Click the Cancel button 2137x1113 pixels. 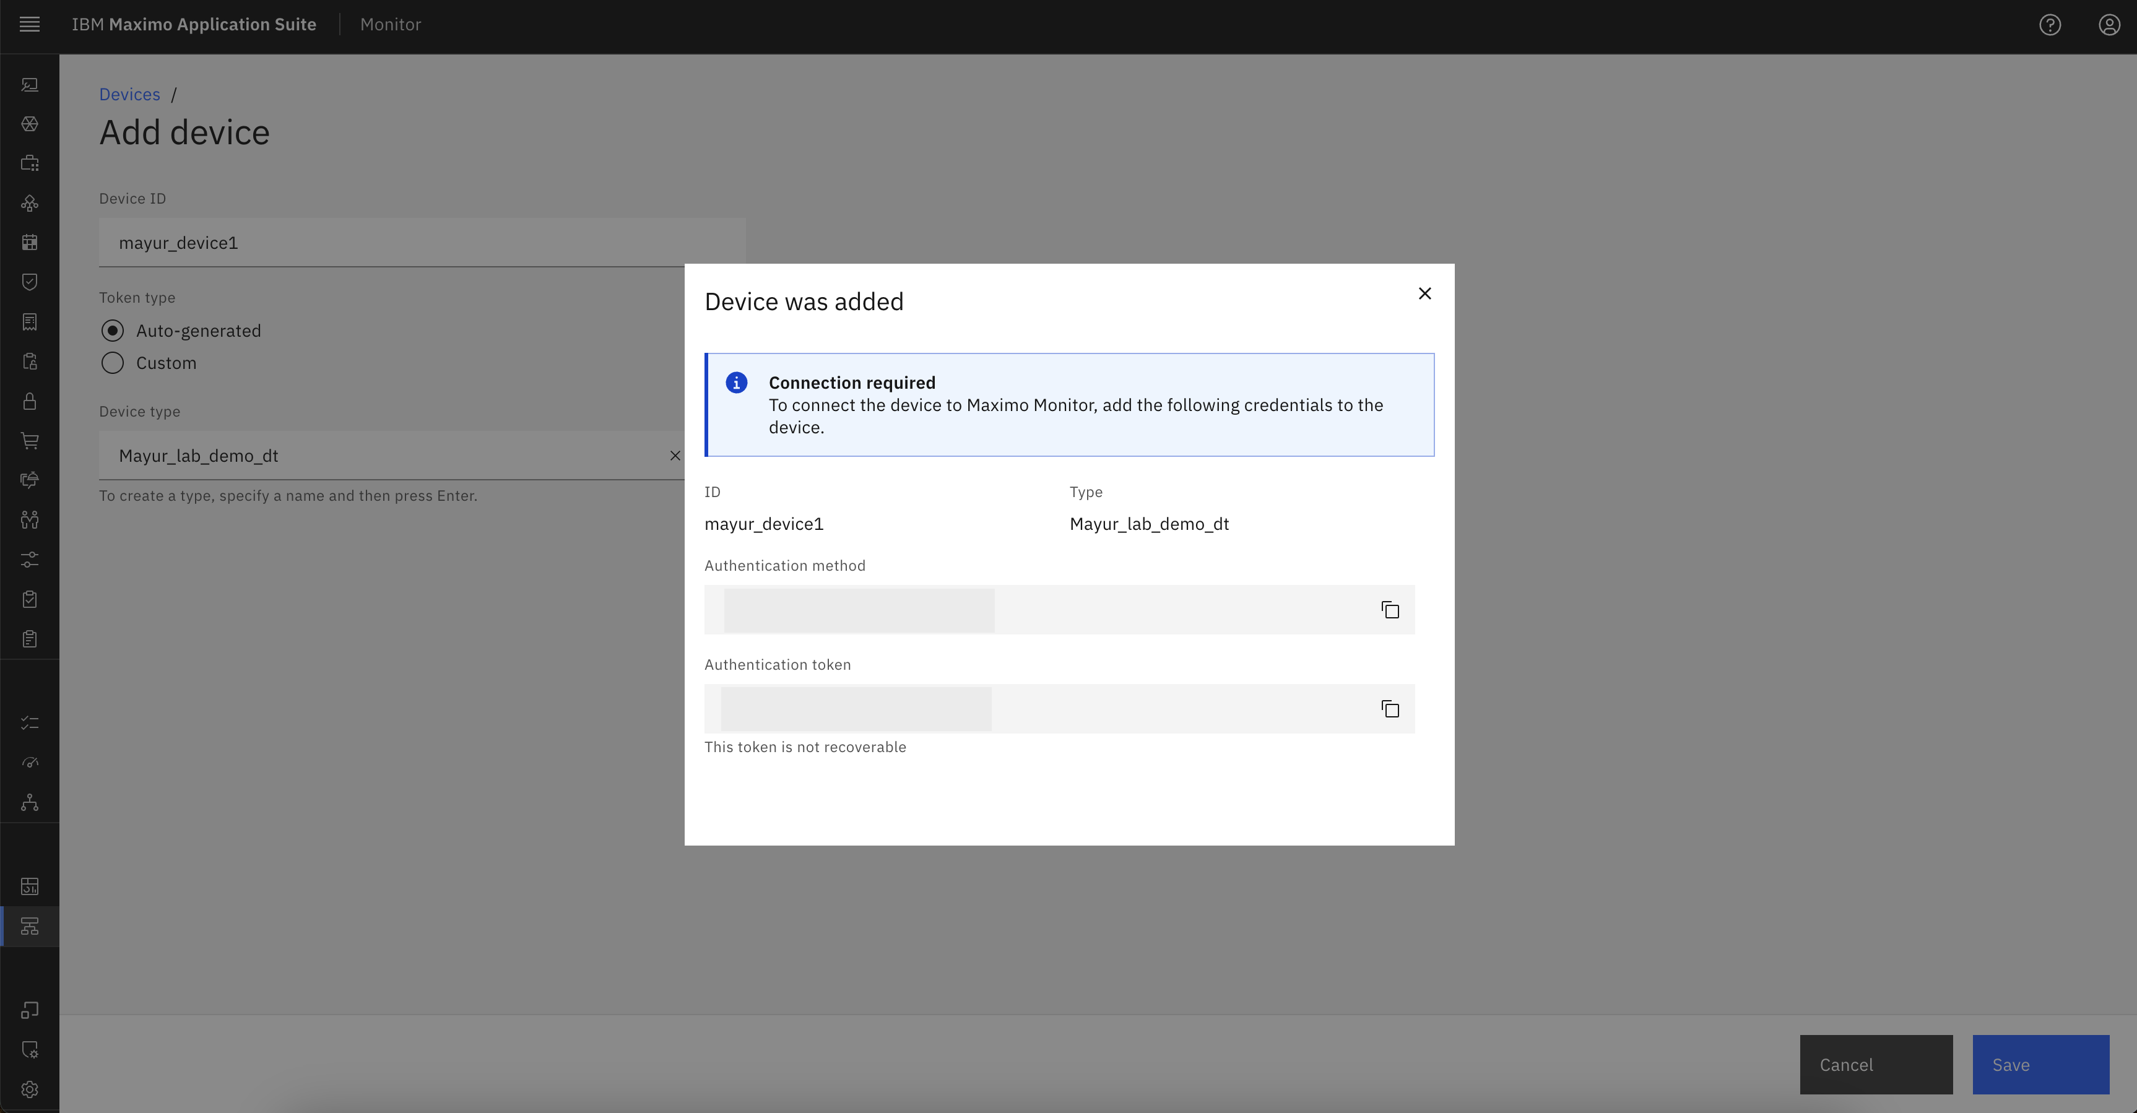[1876, 1065]
